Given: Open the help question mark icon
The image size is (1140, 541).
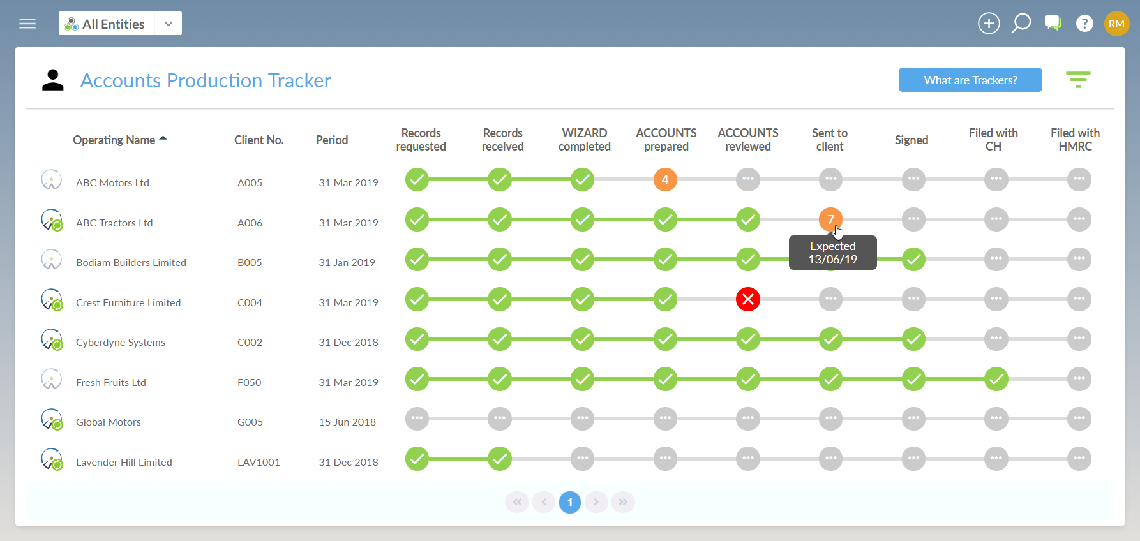Looking at the screenshot, I should (1084, 24).
